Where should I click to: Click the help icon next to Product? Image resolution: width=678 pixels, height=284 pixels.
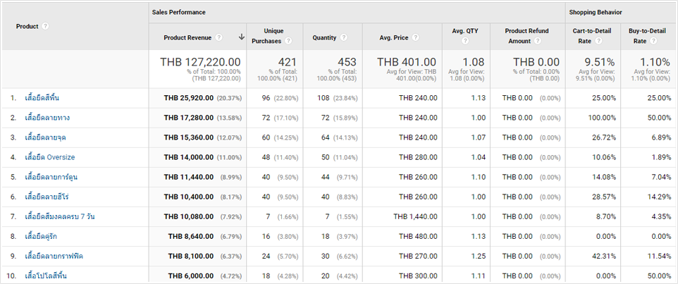[x=46, y=26]
